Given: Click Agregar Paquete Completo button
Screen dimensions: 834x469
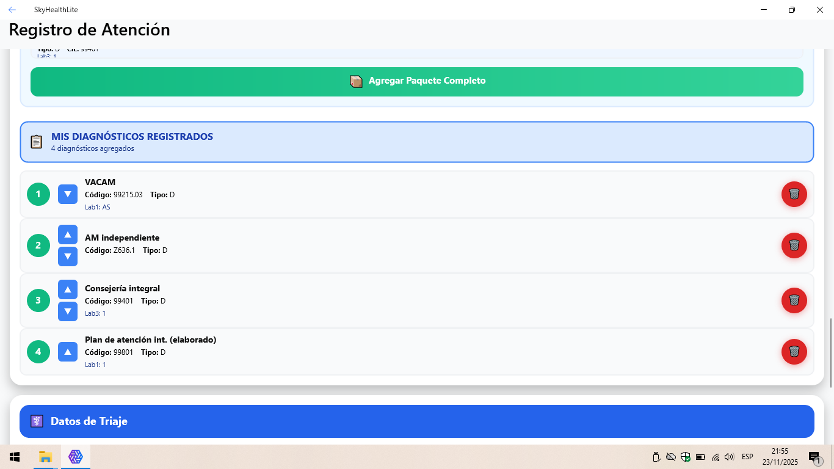Looking at the screenshot, I should point(417,81).
